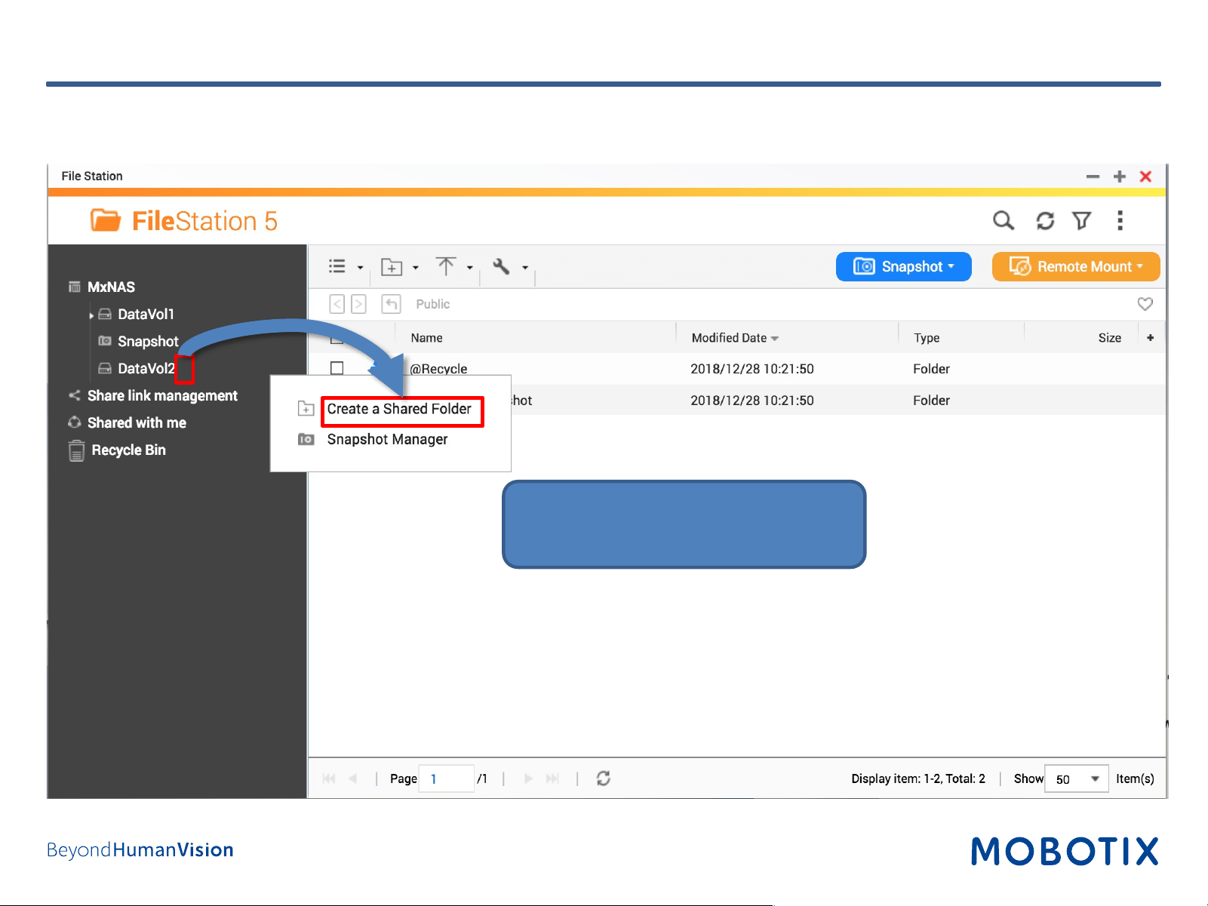
Task: Select DataVol2 in the sidebar tree
Action: click(146, 368)
